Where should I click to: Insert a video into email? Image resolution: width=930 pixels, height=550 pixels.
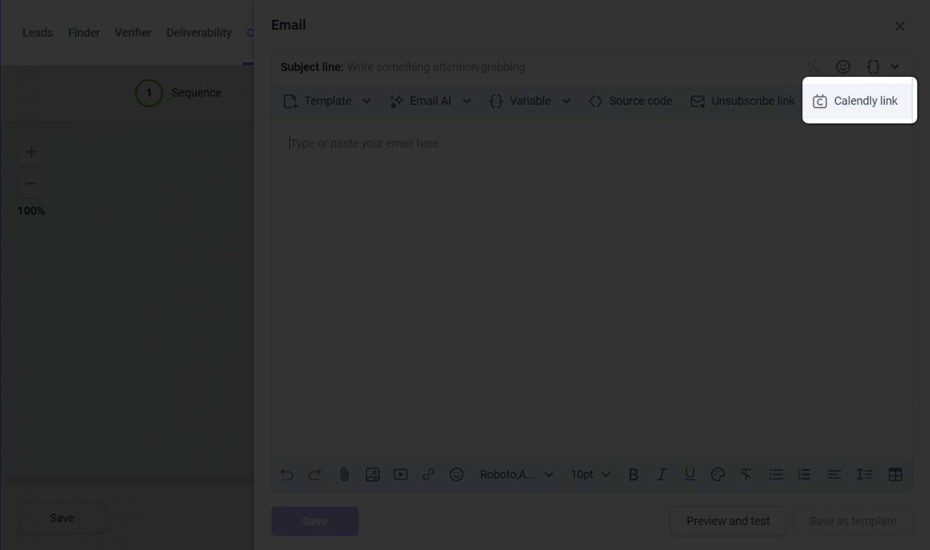[400, 475]
